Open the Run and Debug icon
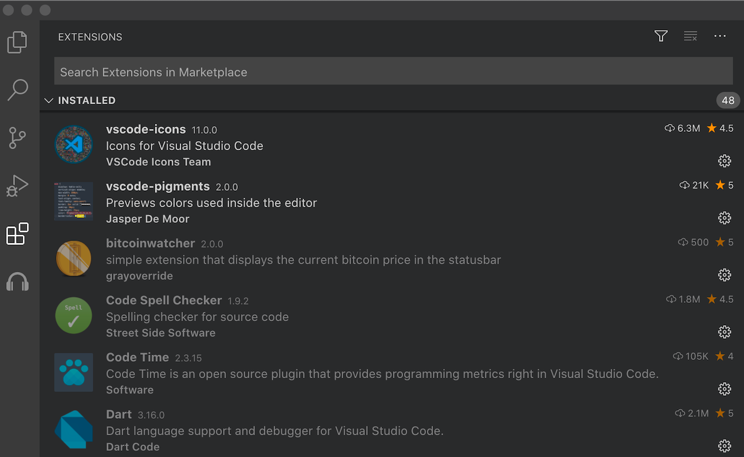This screenshot has width=744, height=457. coord(17,185)
